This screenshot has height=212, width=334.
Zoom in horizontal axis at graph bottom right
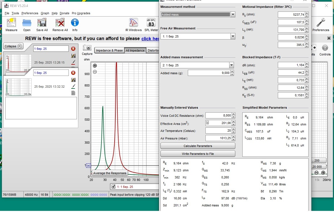pyautogui.click(x=323, y=173)
